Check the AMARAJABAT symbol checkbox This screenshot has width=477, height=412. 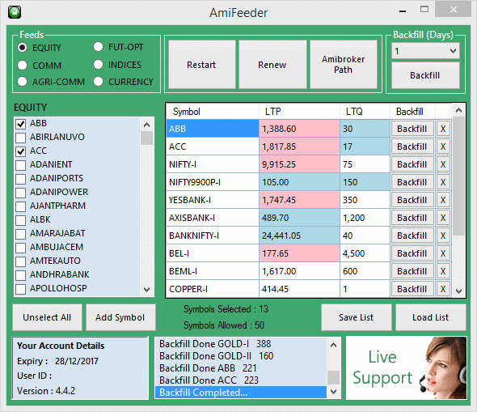tap(21, 234)
